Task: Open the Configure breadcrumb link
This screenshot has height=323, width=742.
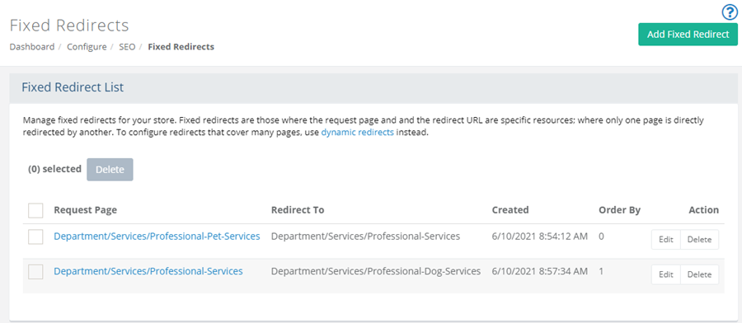Action: pos(87,47)
